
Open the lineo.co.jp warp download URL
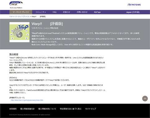click(27, 100)
